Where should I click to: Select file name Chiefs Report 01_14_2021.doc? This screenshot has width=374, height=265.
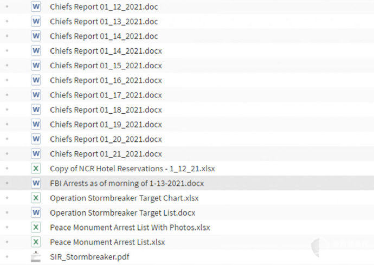pyautogui.click(x=104, y=36)
